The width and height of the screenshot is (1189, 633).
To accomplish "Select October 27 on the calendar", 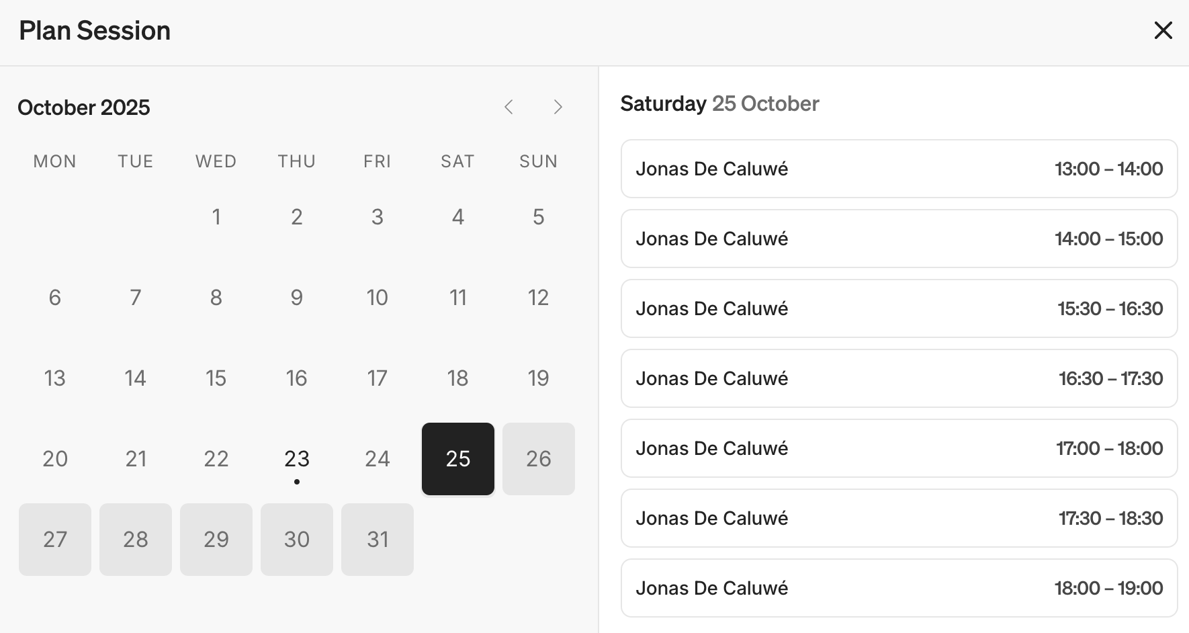I will 55,540.
